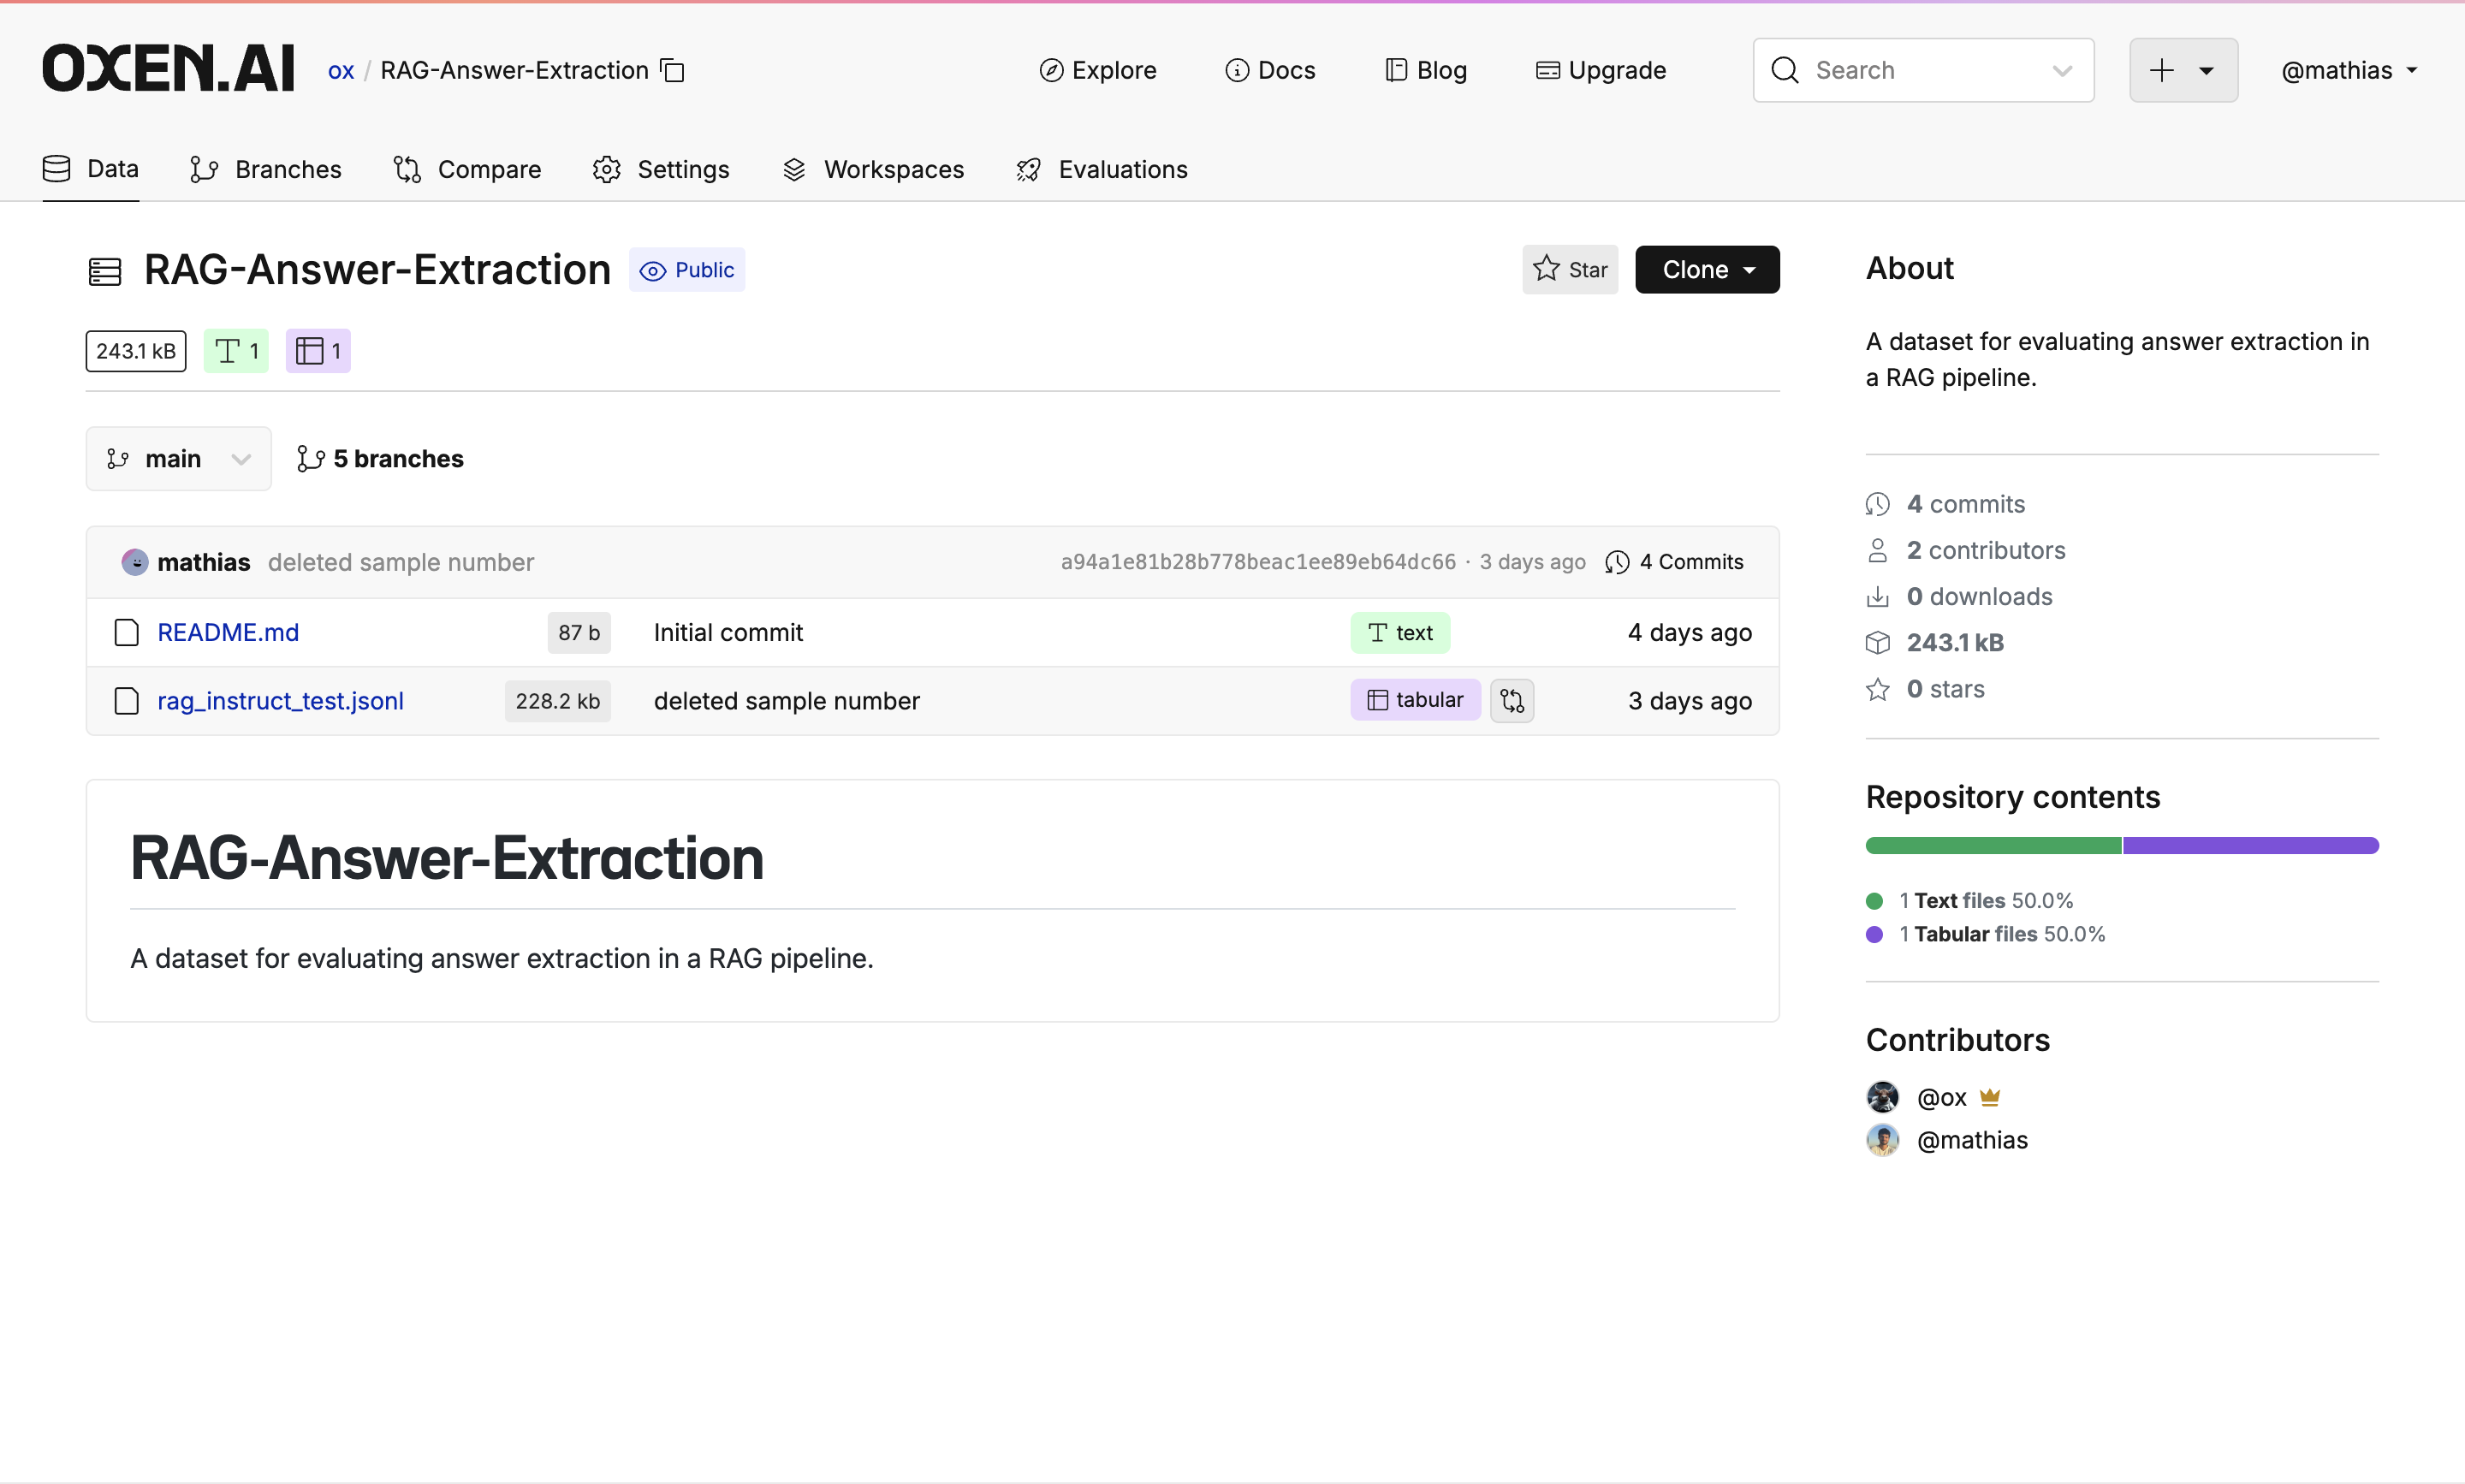The image size is (2465, 1484).
Task: Expand the @mathias account menu
Action: click(x=2347, y=69)
